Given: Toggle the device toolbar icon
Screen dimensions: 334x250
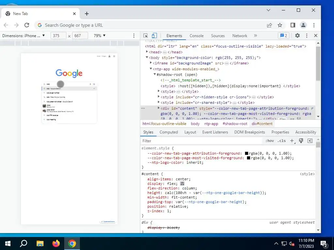Looking at the screenshot, I should (x=154, y=35).
